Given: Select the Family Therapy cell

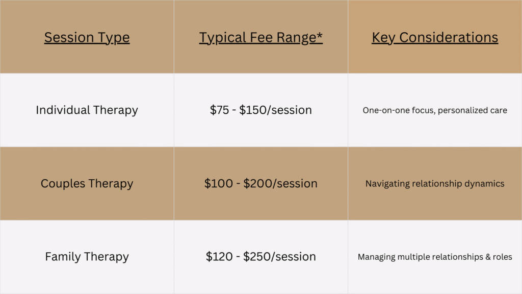Looking at the screenshot, I should coord(87,257).
